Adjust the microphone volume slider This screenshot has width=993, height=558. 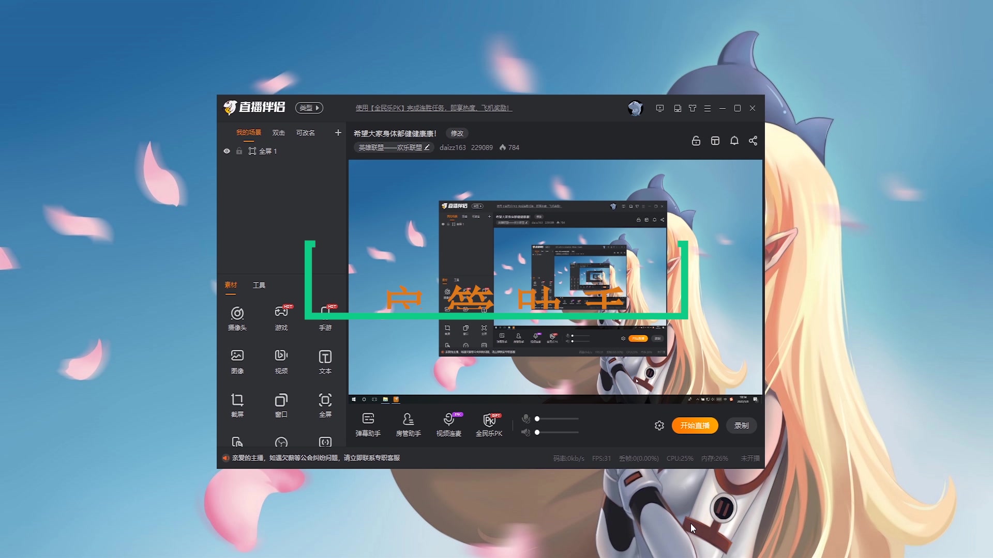coord(558,419)
